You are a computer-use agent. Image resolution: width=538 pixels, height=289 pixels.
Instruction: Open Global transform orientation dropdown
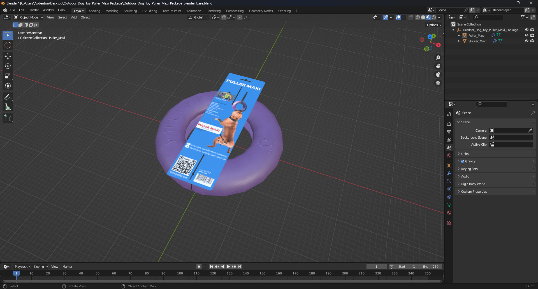198,17
